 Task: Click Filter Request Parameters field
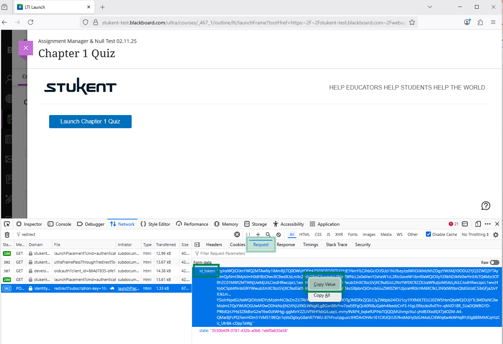[347, 253]
